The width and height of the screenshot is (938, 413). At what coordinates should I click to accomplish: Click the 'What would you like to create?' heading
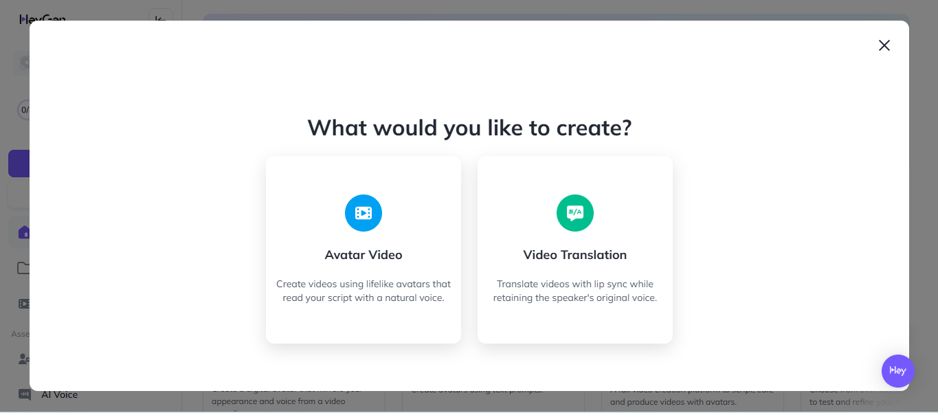(x=469, y=128)
